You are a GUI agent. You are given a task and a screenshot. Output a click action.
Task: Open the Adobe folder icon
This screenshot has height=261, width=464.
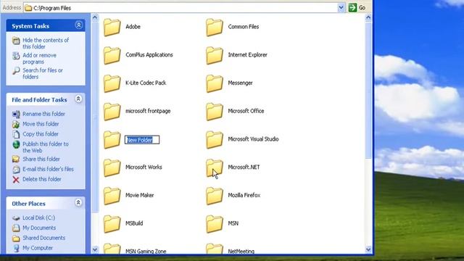click(112, 28)
